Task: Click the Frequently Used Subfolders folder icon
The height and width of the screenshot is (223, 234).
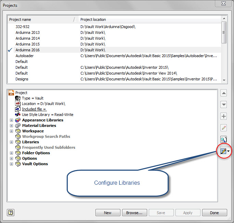Action: pyautogui.click(x=18, y=147)
